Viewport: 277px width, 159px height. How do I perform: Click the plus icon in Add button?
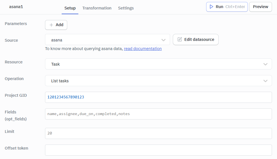point(51,25)
